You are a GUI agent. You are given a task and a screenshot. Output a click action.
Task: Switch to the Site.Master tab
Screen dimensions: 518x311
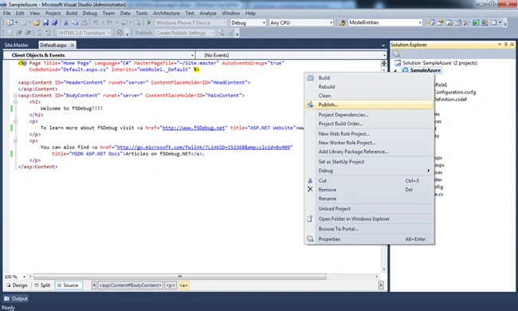[17, 45]
